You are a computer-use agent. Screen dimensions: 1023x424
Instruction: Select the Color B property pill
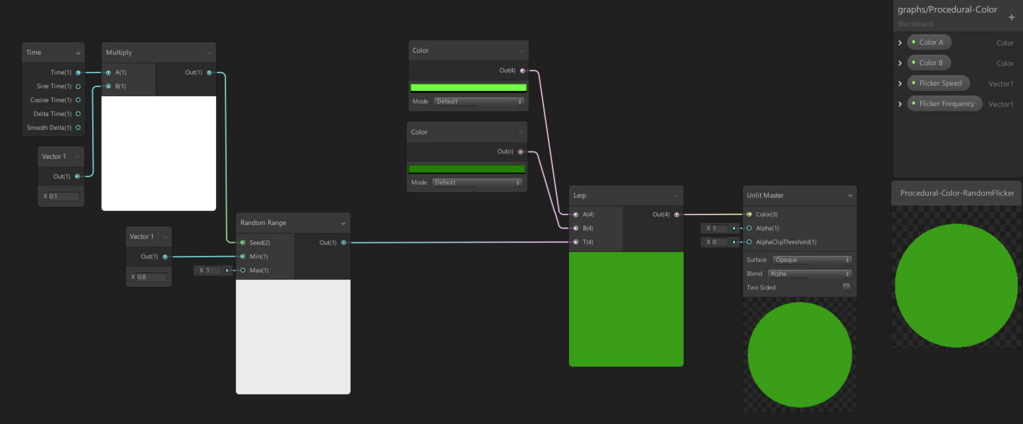pos(929,63)
